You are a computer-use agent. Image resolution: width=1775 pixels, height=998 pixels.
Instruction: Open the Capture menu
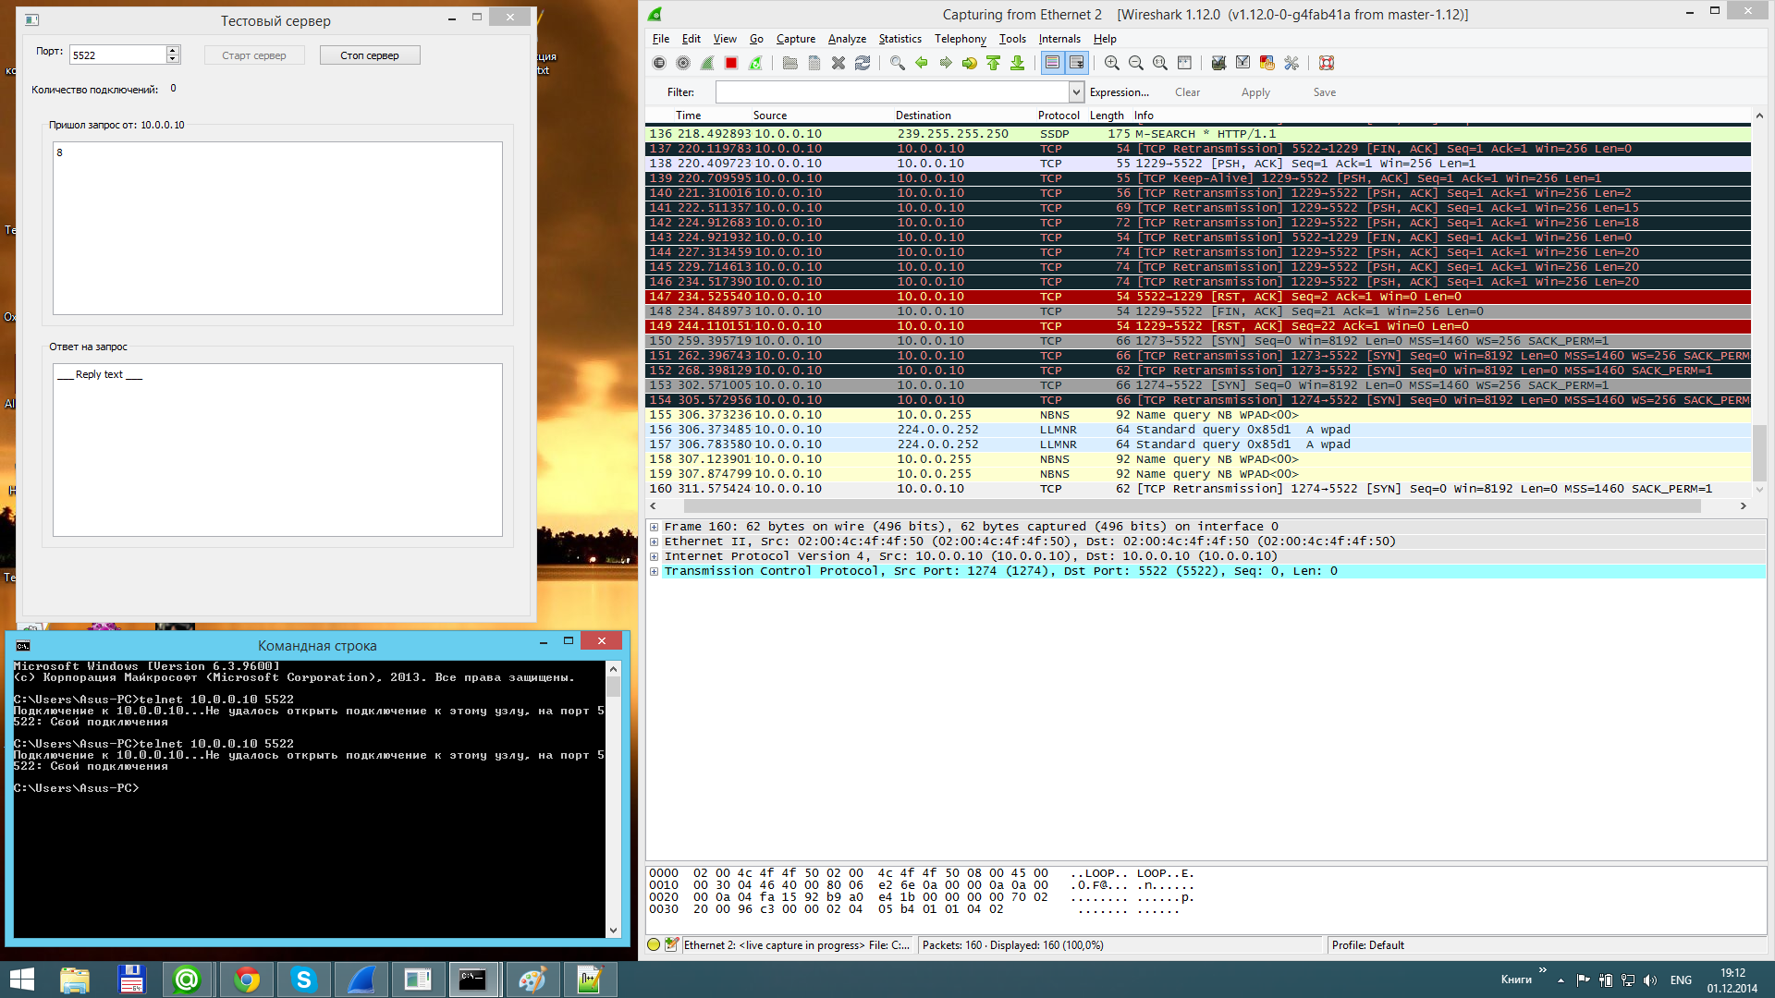coord(795,39)
